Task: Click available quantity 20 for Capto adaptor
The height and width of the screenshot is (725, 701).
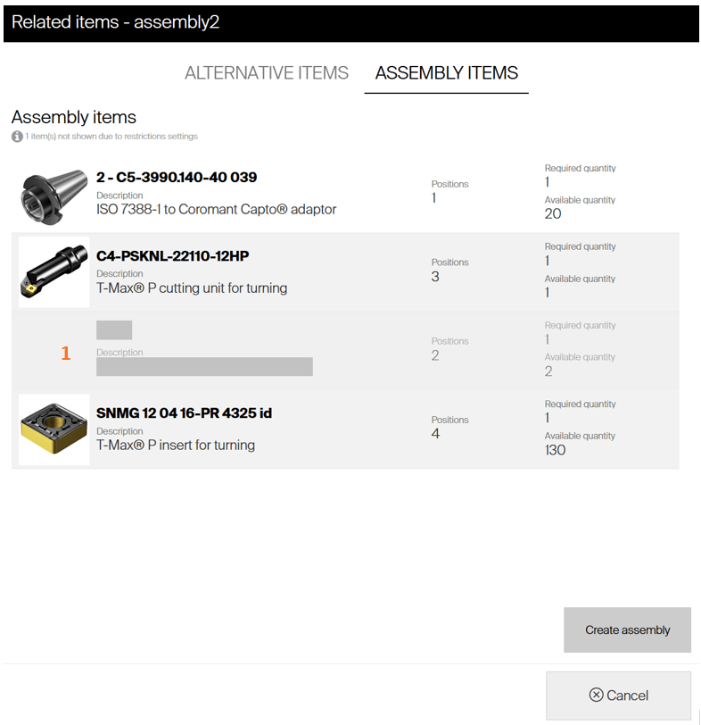Action: pyautogui.click(x=553, y=214)
